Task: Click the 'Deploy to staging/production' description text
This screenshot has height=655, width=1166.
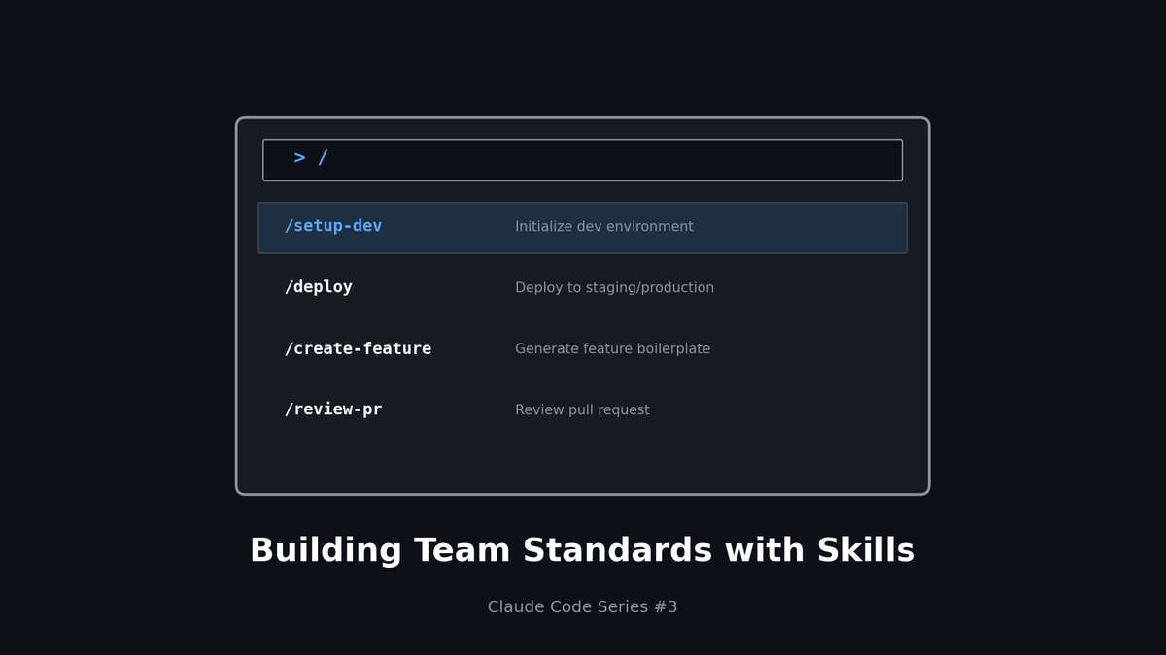Action: pos(615,287)
